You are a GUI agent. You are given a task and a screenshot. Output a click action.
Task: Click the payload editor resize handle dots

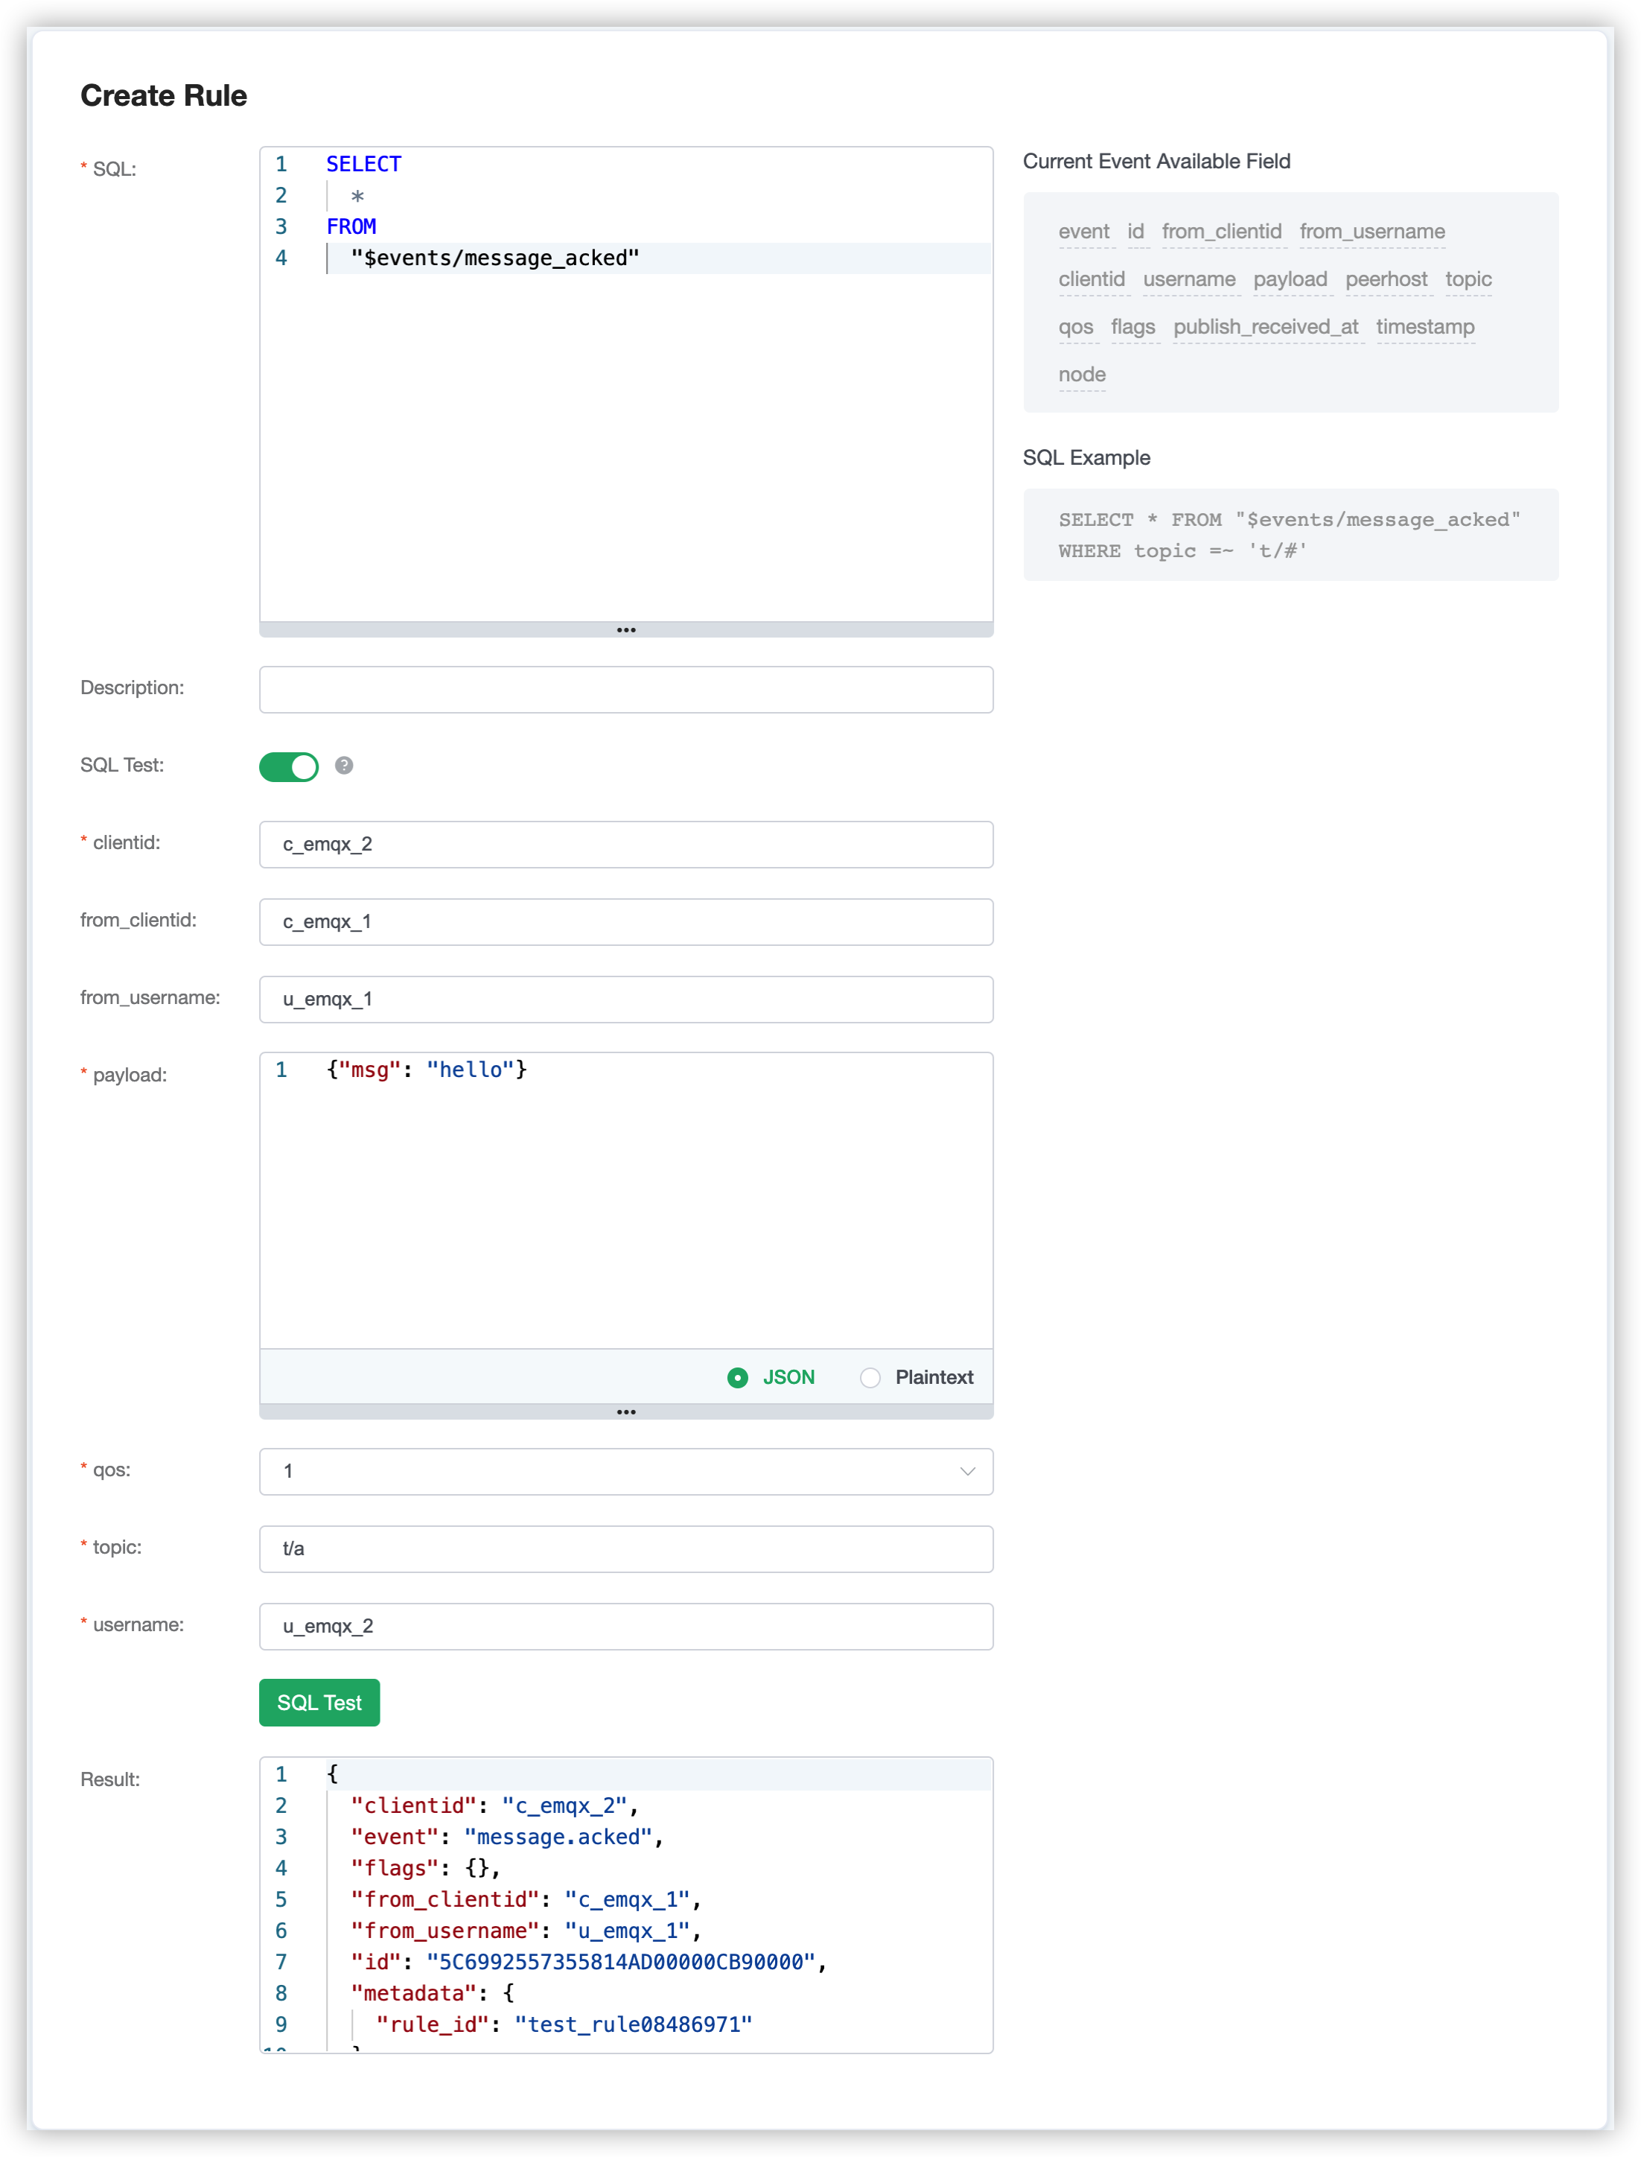pos(626,1411)
